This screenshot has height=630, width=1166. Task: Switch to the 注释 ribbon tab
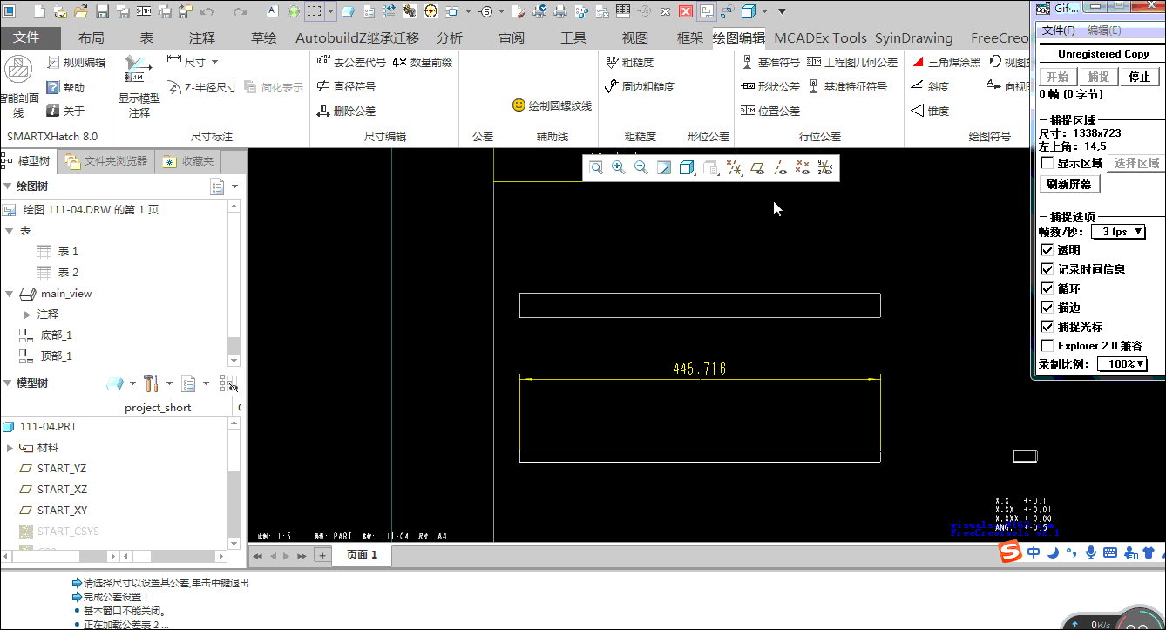click(x=202, y=38)
